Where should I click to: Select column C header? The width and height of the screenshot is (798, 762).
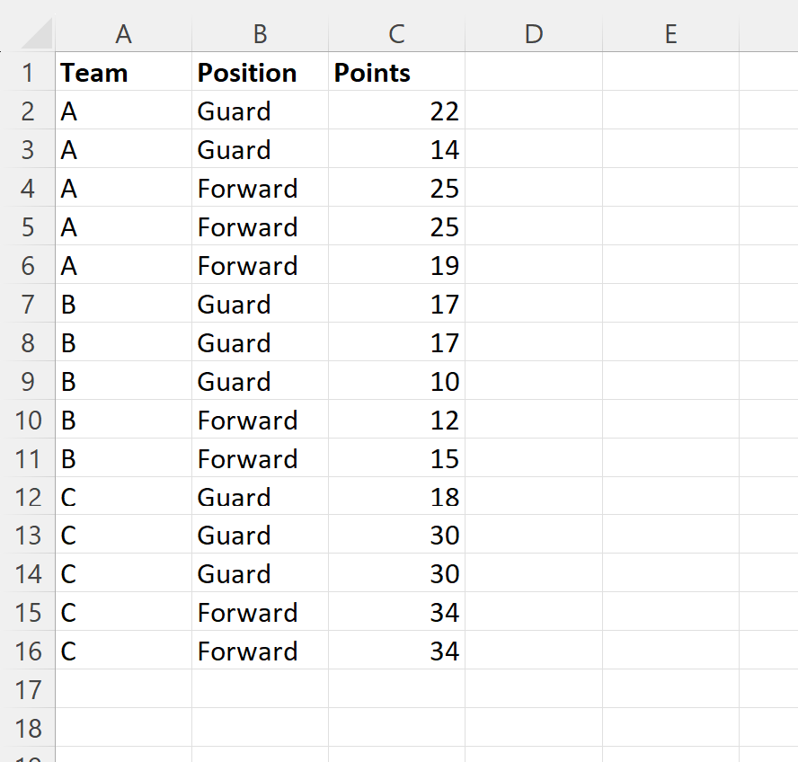(395, 34)
